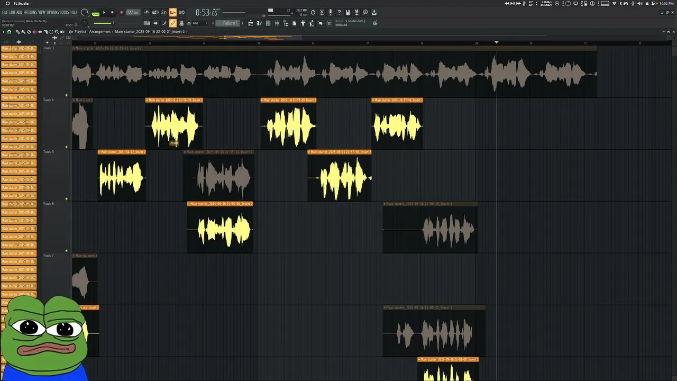The width and height of the screenshot is (677, 381).
Task: Select the playlist Zoom tool
Action: pos(57,32)
